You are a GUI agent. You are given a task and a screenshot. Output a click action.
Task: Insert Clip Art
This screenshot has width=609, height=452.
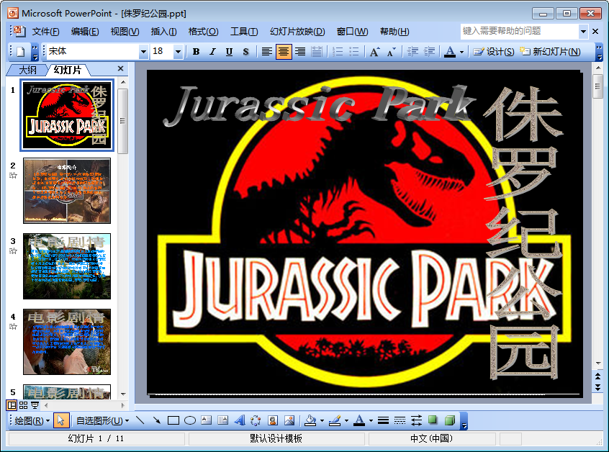pyautogui.click(x=273, y=420)
